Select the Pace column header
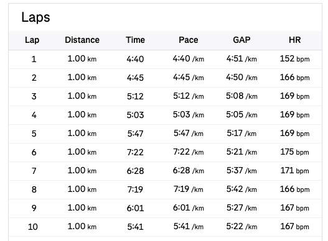Image resolution: width=328 pixels, height=241 pixels. point(189,40)
